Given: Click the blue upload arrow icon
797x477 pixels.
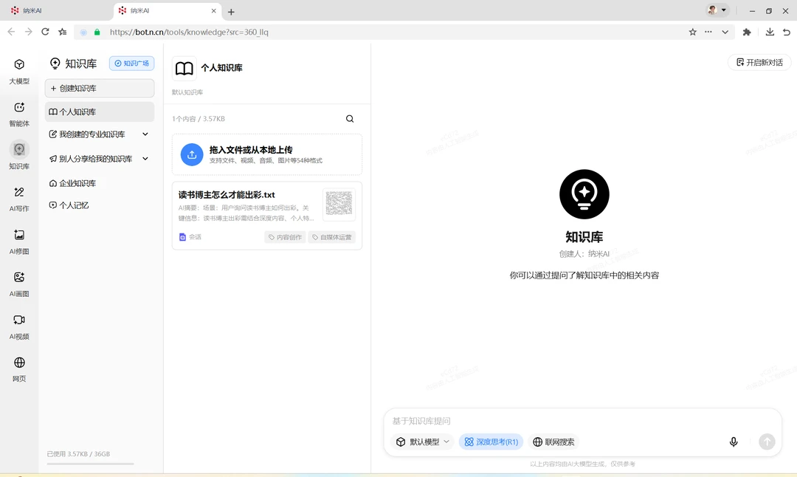Looking at the screenshot, I should click(x=192, y=154).
